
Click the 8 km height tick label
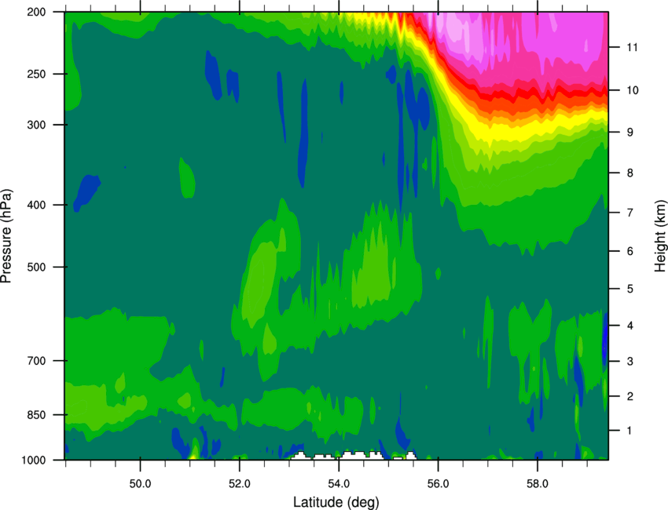click(630, 173)
